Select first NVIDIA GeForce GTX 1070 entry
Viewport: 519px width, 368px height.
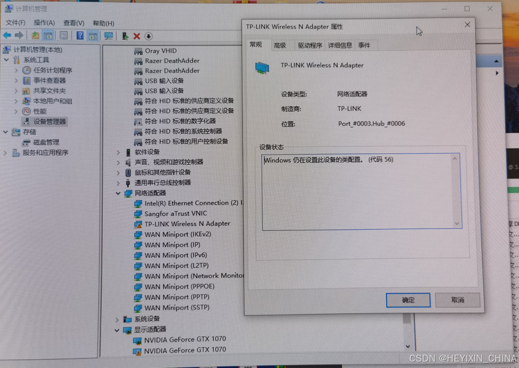(184, 339)
